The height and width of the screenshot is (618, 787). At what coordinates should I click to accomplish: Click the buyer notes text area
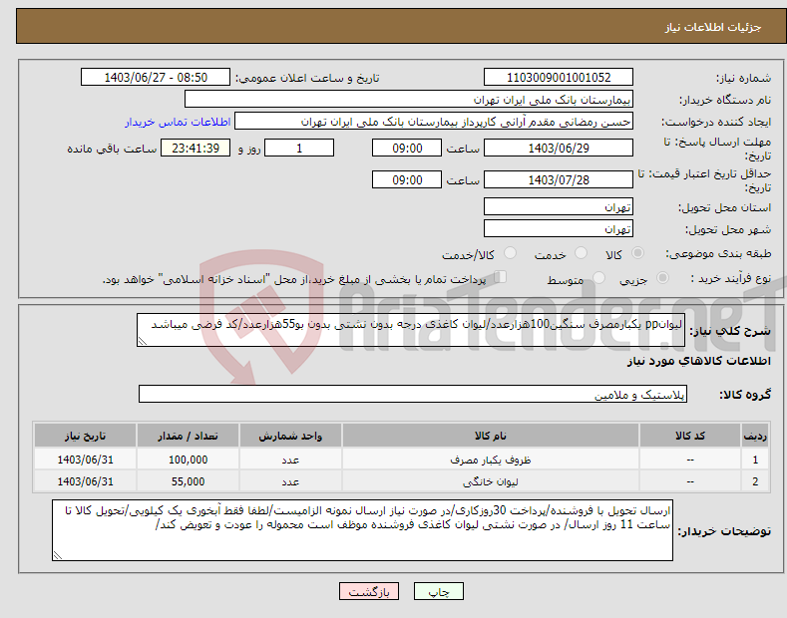tap(362, 530)
